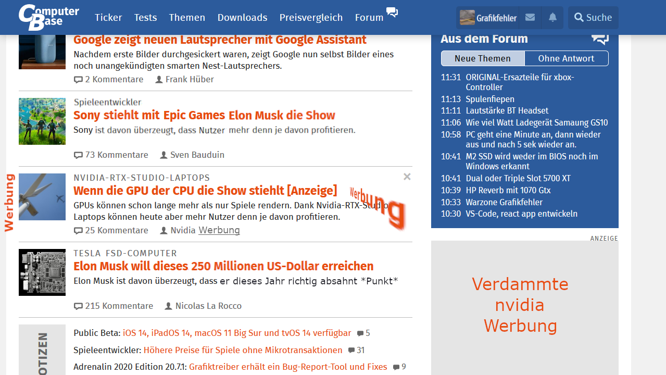Open the Themen menu
The width and height of the screenshot is (666, 375).
[x=187, y=17]
